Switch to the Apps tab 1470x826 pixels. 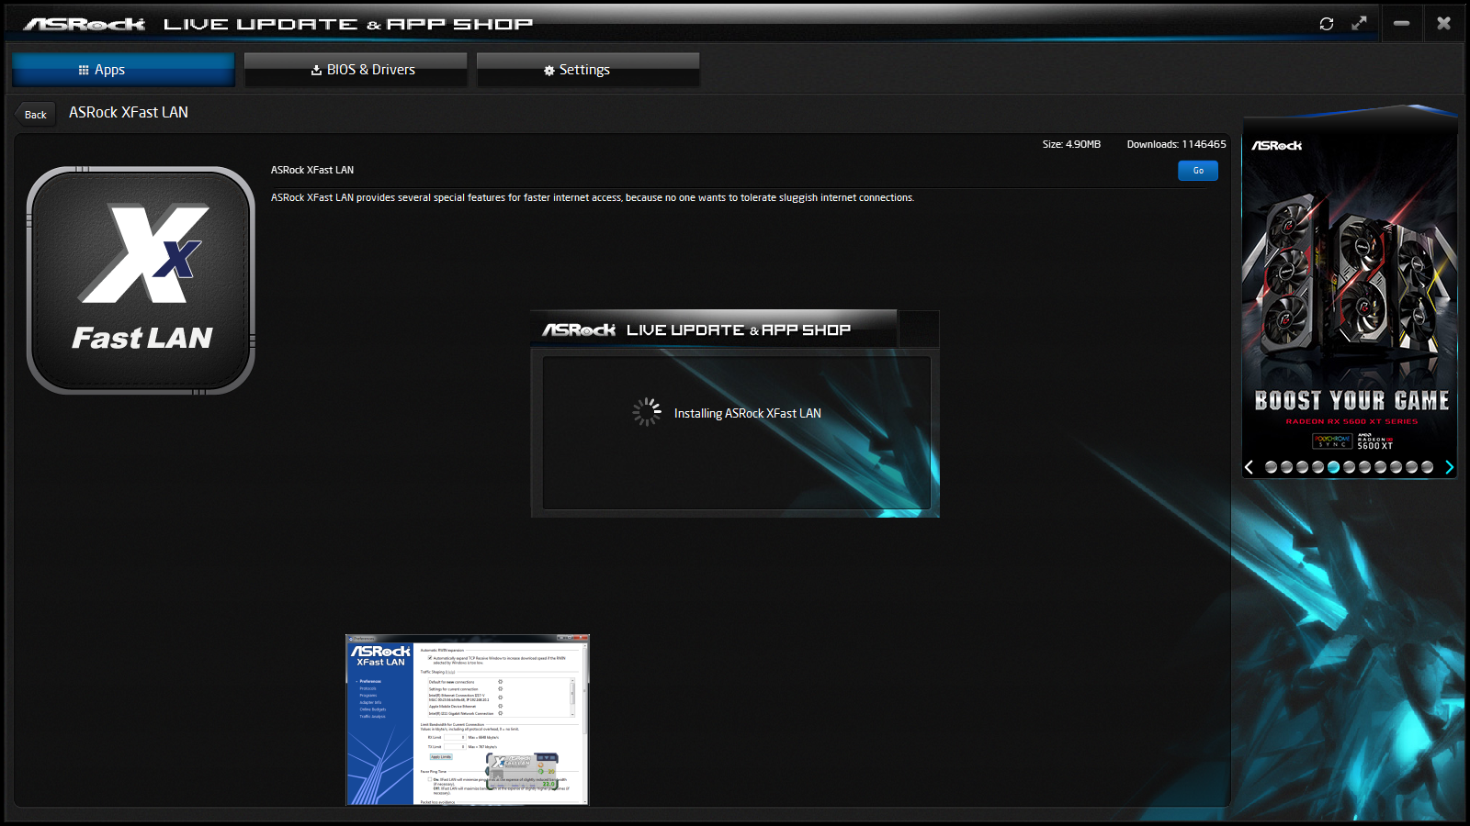coord(124,70)
